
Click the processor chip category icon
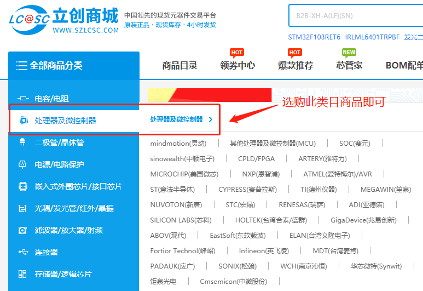[22, 121]
